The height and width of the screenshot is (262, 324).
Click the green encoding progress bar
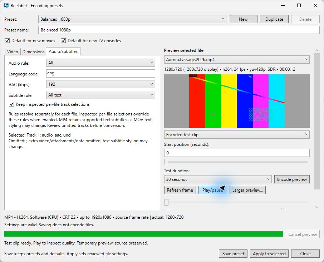tap(144, 234)
